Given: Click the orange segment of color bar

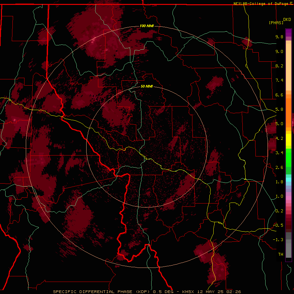Looking at the screenshot, I should click(x=288, y=112).
